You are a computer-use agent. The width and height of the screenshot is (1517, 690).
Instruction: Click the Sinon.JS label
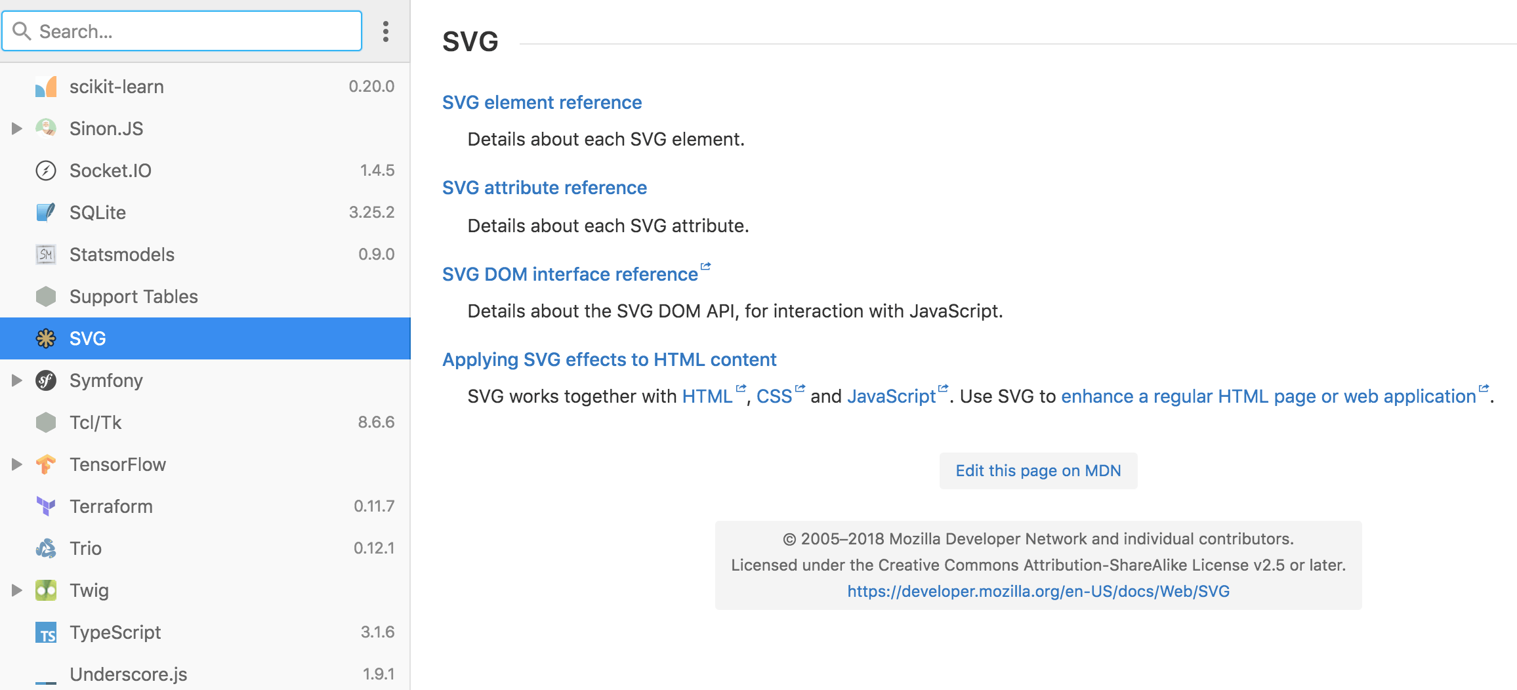[x=106, y=129]
